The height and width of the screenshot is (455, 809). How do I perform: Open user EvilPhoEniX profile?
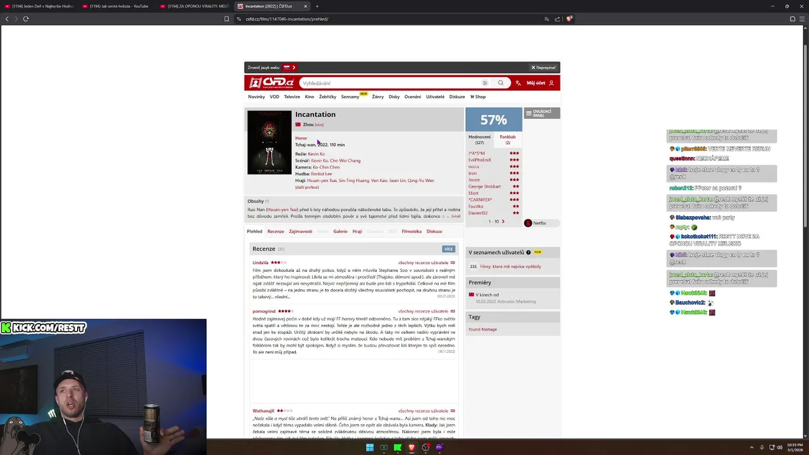[x=480, y=160]
